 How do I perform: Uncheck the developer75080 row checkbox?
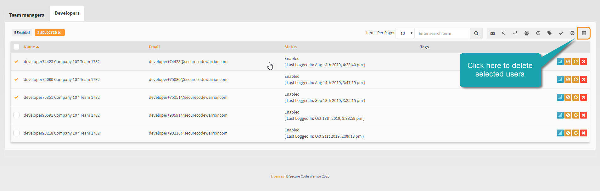[x=16, y=79]
